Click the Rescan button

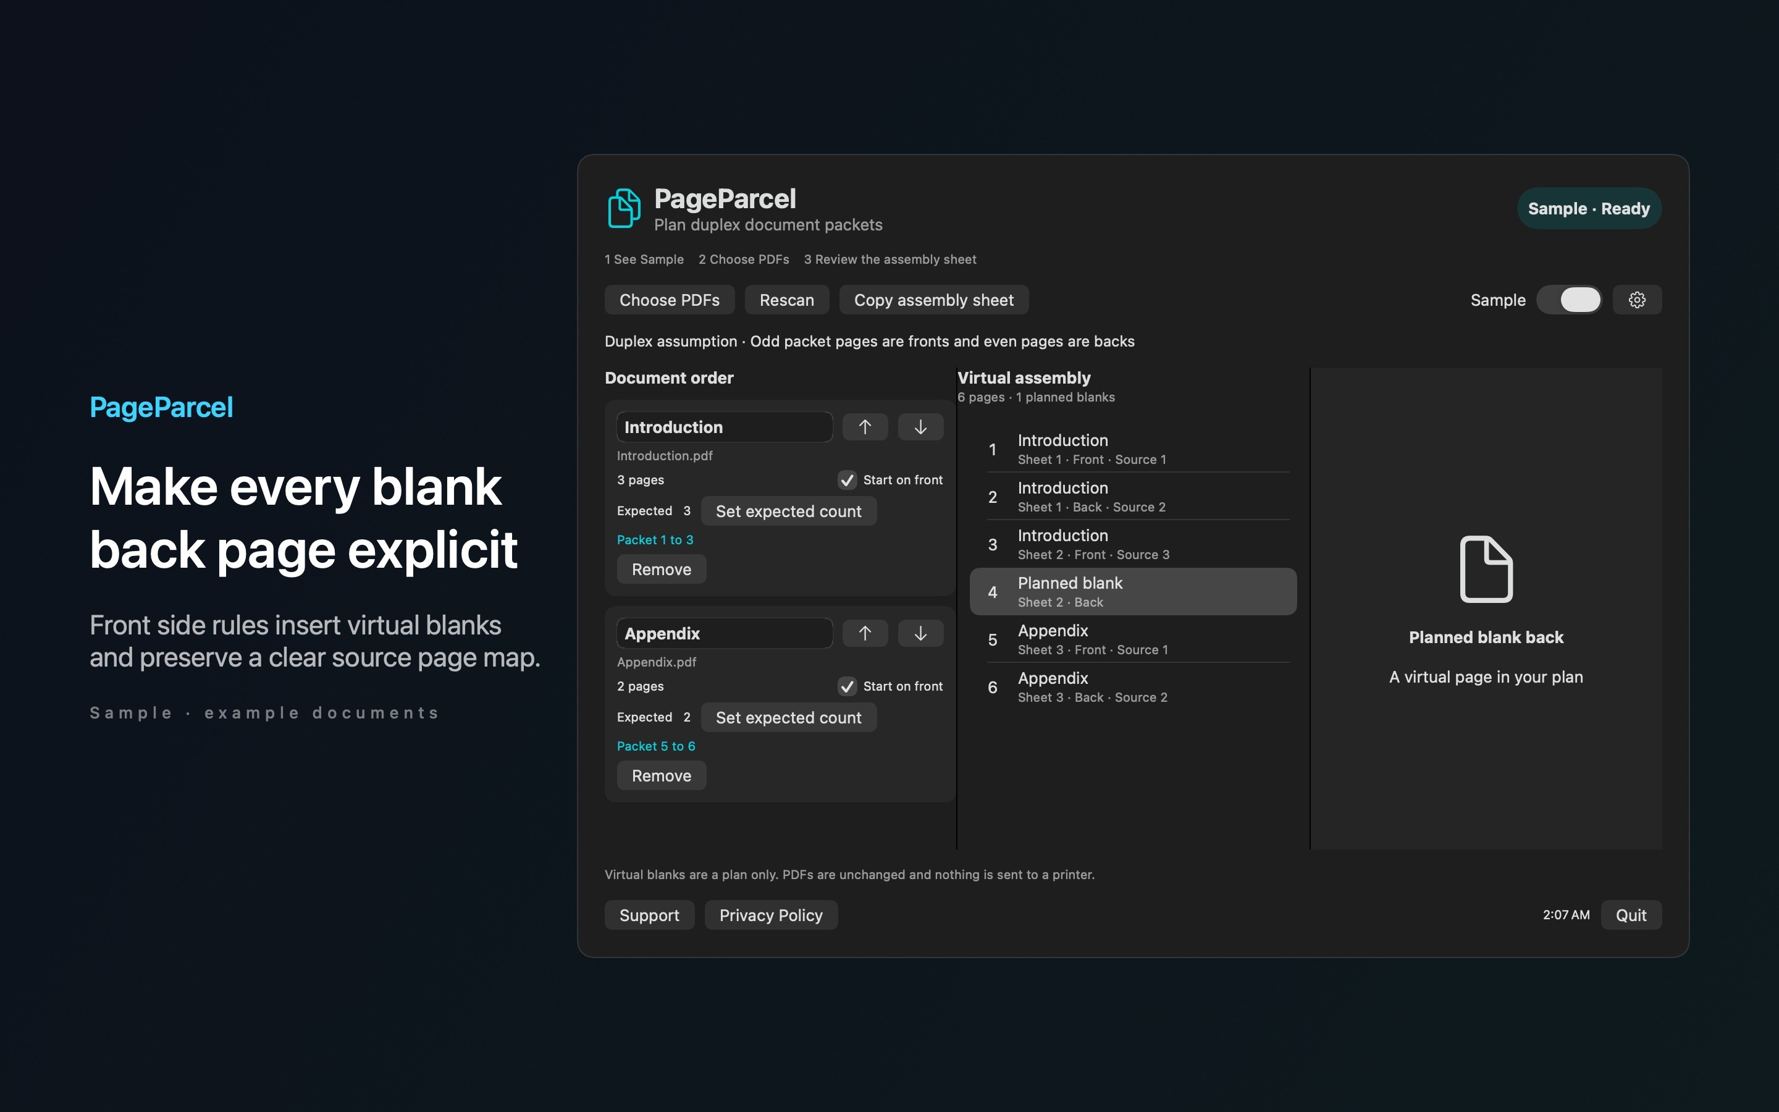[x=786, y=300]
